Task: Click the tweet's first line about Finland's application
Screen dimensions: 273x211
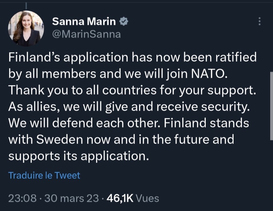Action: point(132,57)
